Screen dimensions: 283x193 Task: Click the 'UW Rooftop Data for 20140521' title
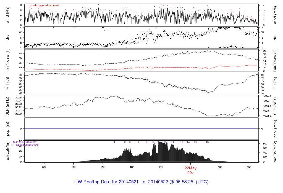click(x=106, y=182)
